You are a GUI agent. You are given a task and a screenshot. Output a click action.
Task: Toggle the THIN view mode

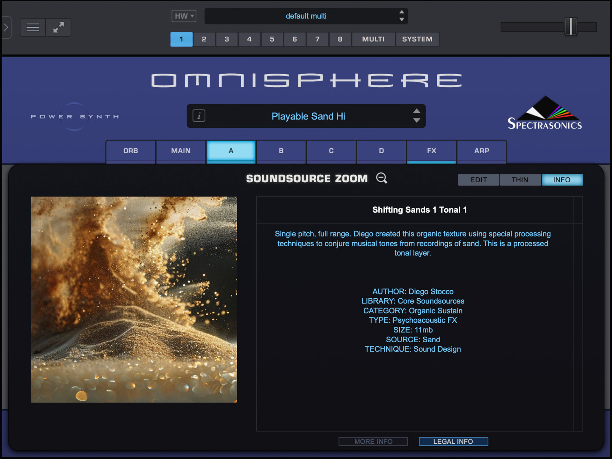(x=520, y=180)
